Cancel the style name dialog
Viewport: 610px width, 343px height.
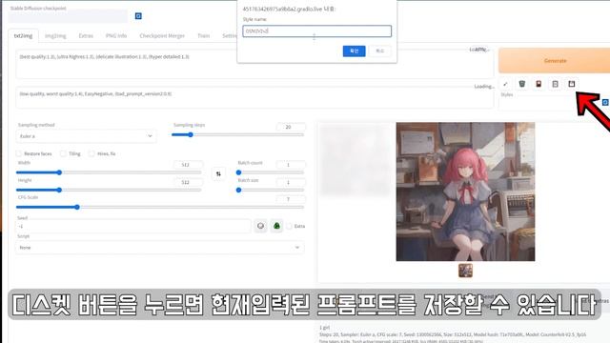pyautogui.click(x=380, y=50)
